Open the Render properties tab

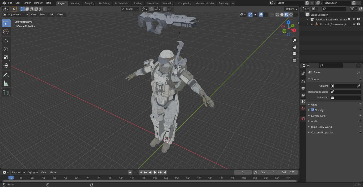(x=303, y=82)
